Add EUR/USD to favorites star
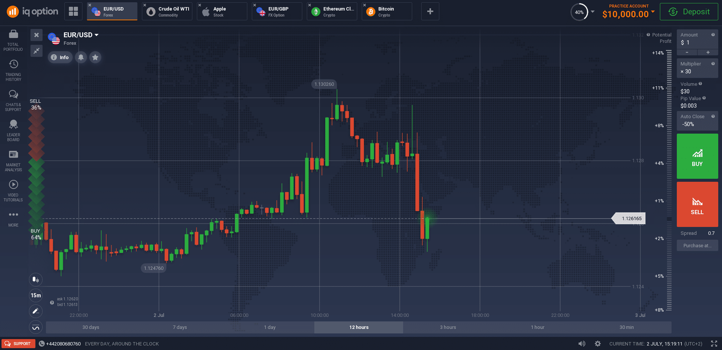Image resolution: width=722 pixels, height=350 pixels. point(95,57)
